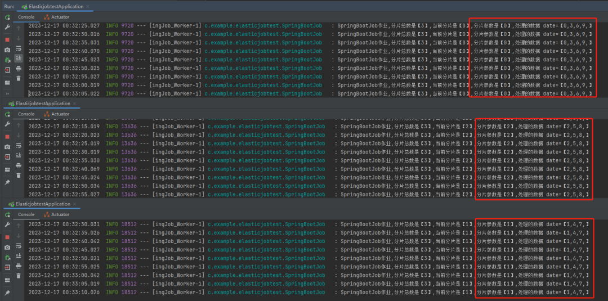Jump up the stack trace, PID 13636 console
The height and width of the screenshot is (301, 608).
[x=19, y=125]
